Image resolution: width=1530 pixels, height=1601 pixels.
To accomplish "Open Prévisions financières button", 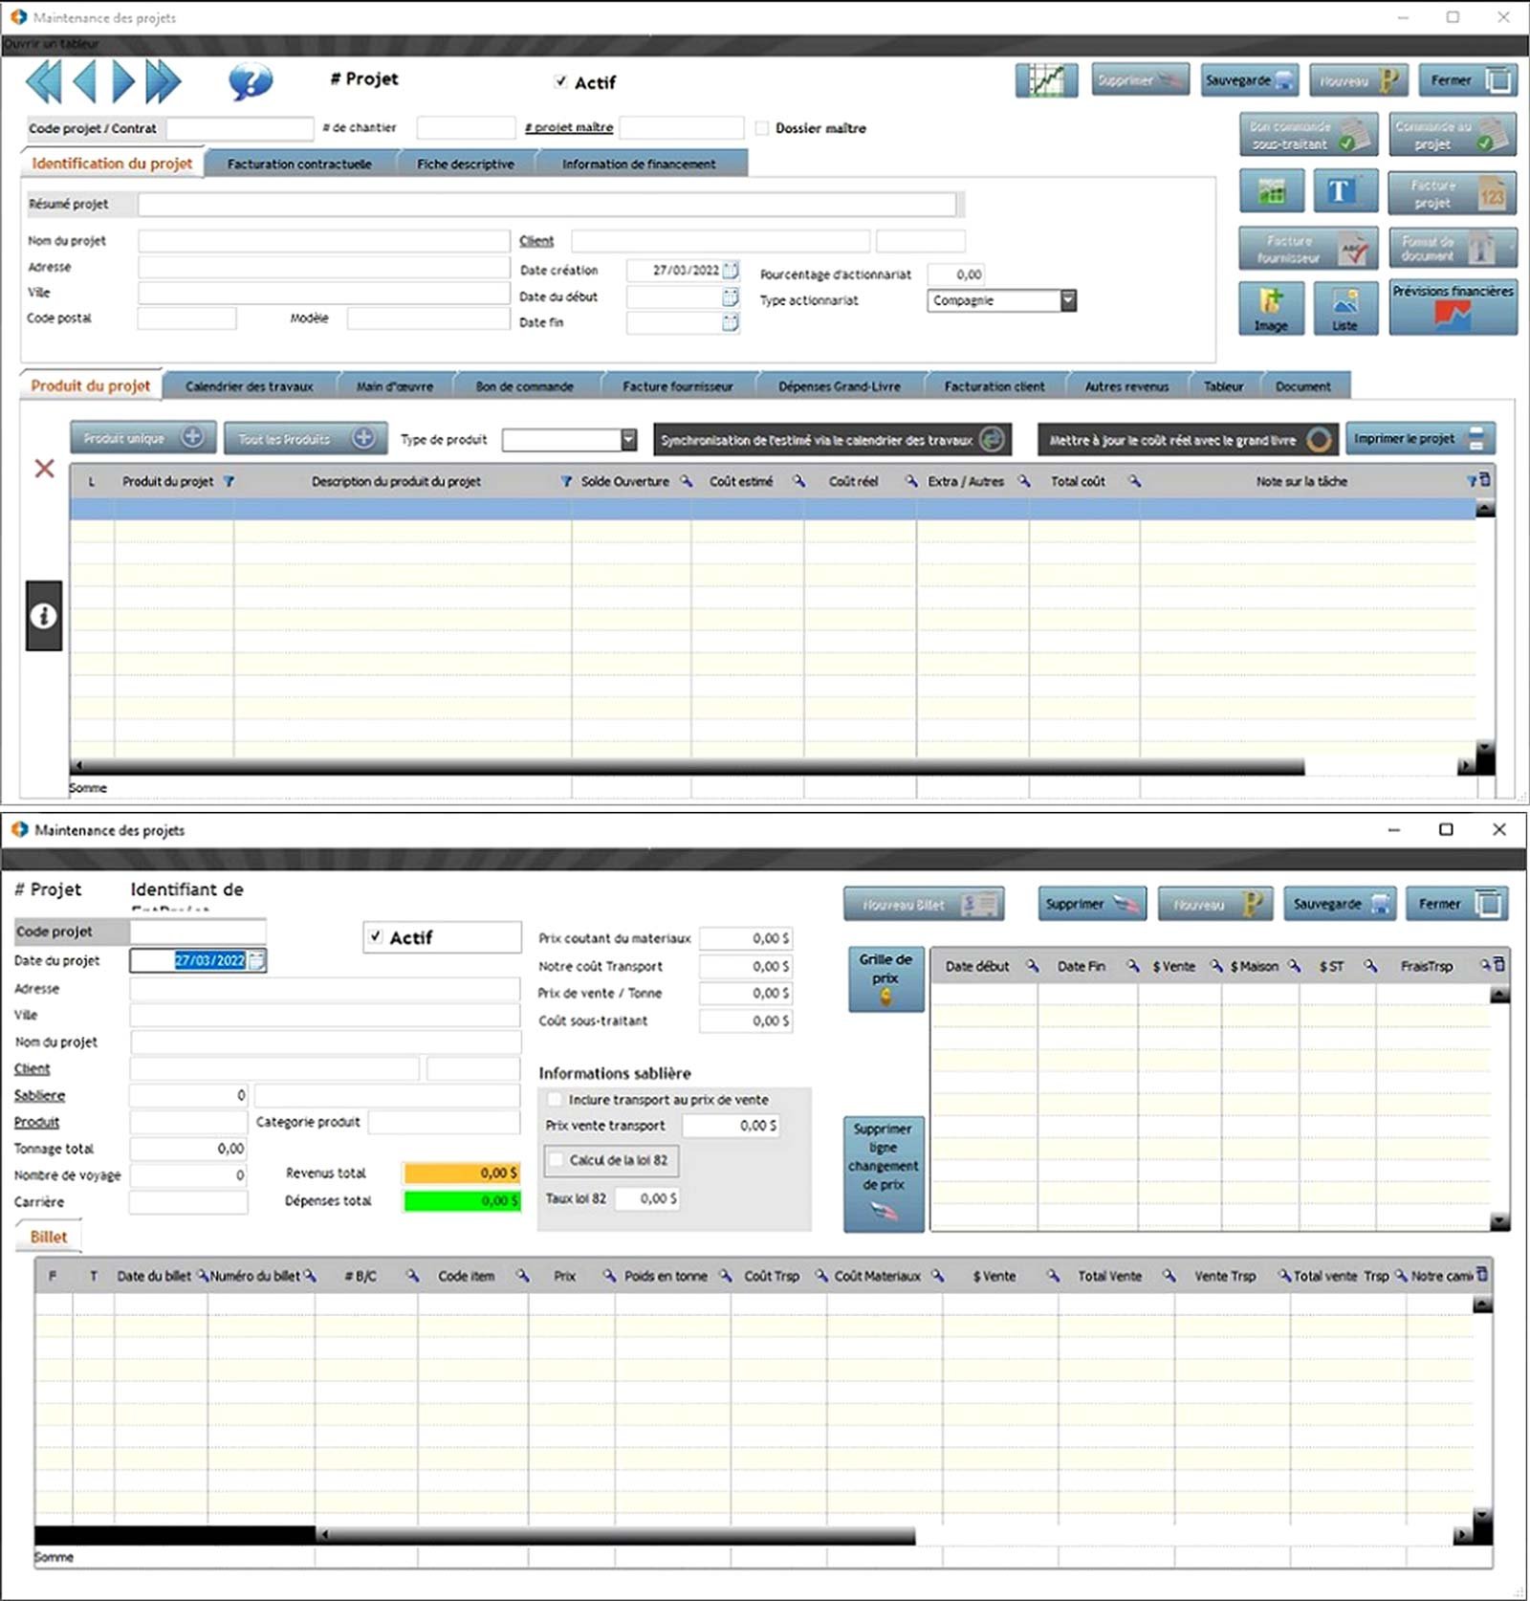I will click(x=1453, y=307).
